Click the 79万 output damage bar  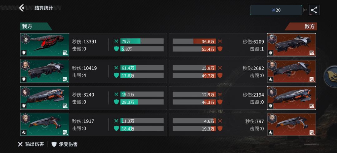point(142,41)
